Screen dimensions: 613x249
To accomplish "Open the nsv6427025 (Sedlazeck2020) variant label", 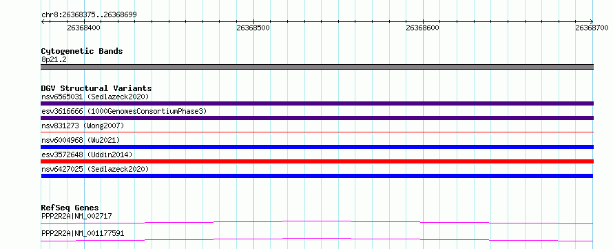I will coord(94,169).
